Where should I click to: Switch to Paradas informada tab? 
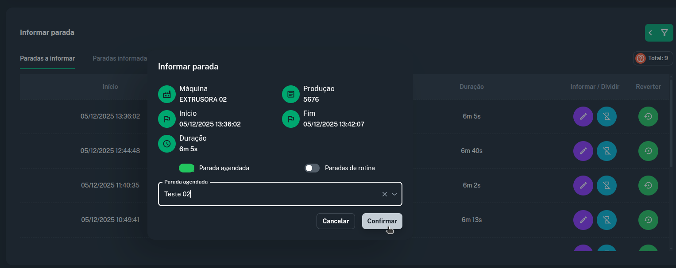click(x=120, y=58)
